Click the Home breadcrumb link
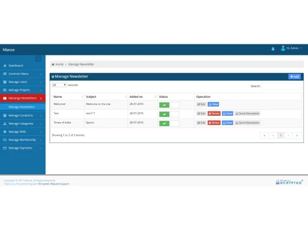The image size is (308, 231). point(59,64)
